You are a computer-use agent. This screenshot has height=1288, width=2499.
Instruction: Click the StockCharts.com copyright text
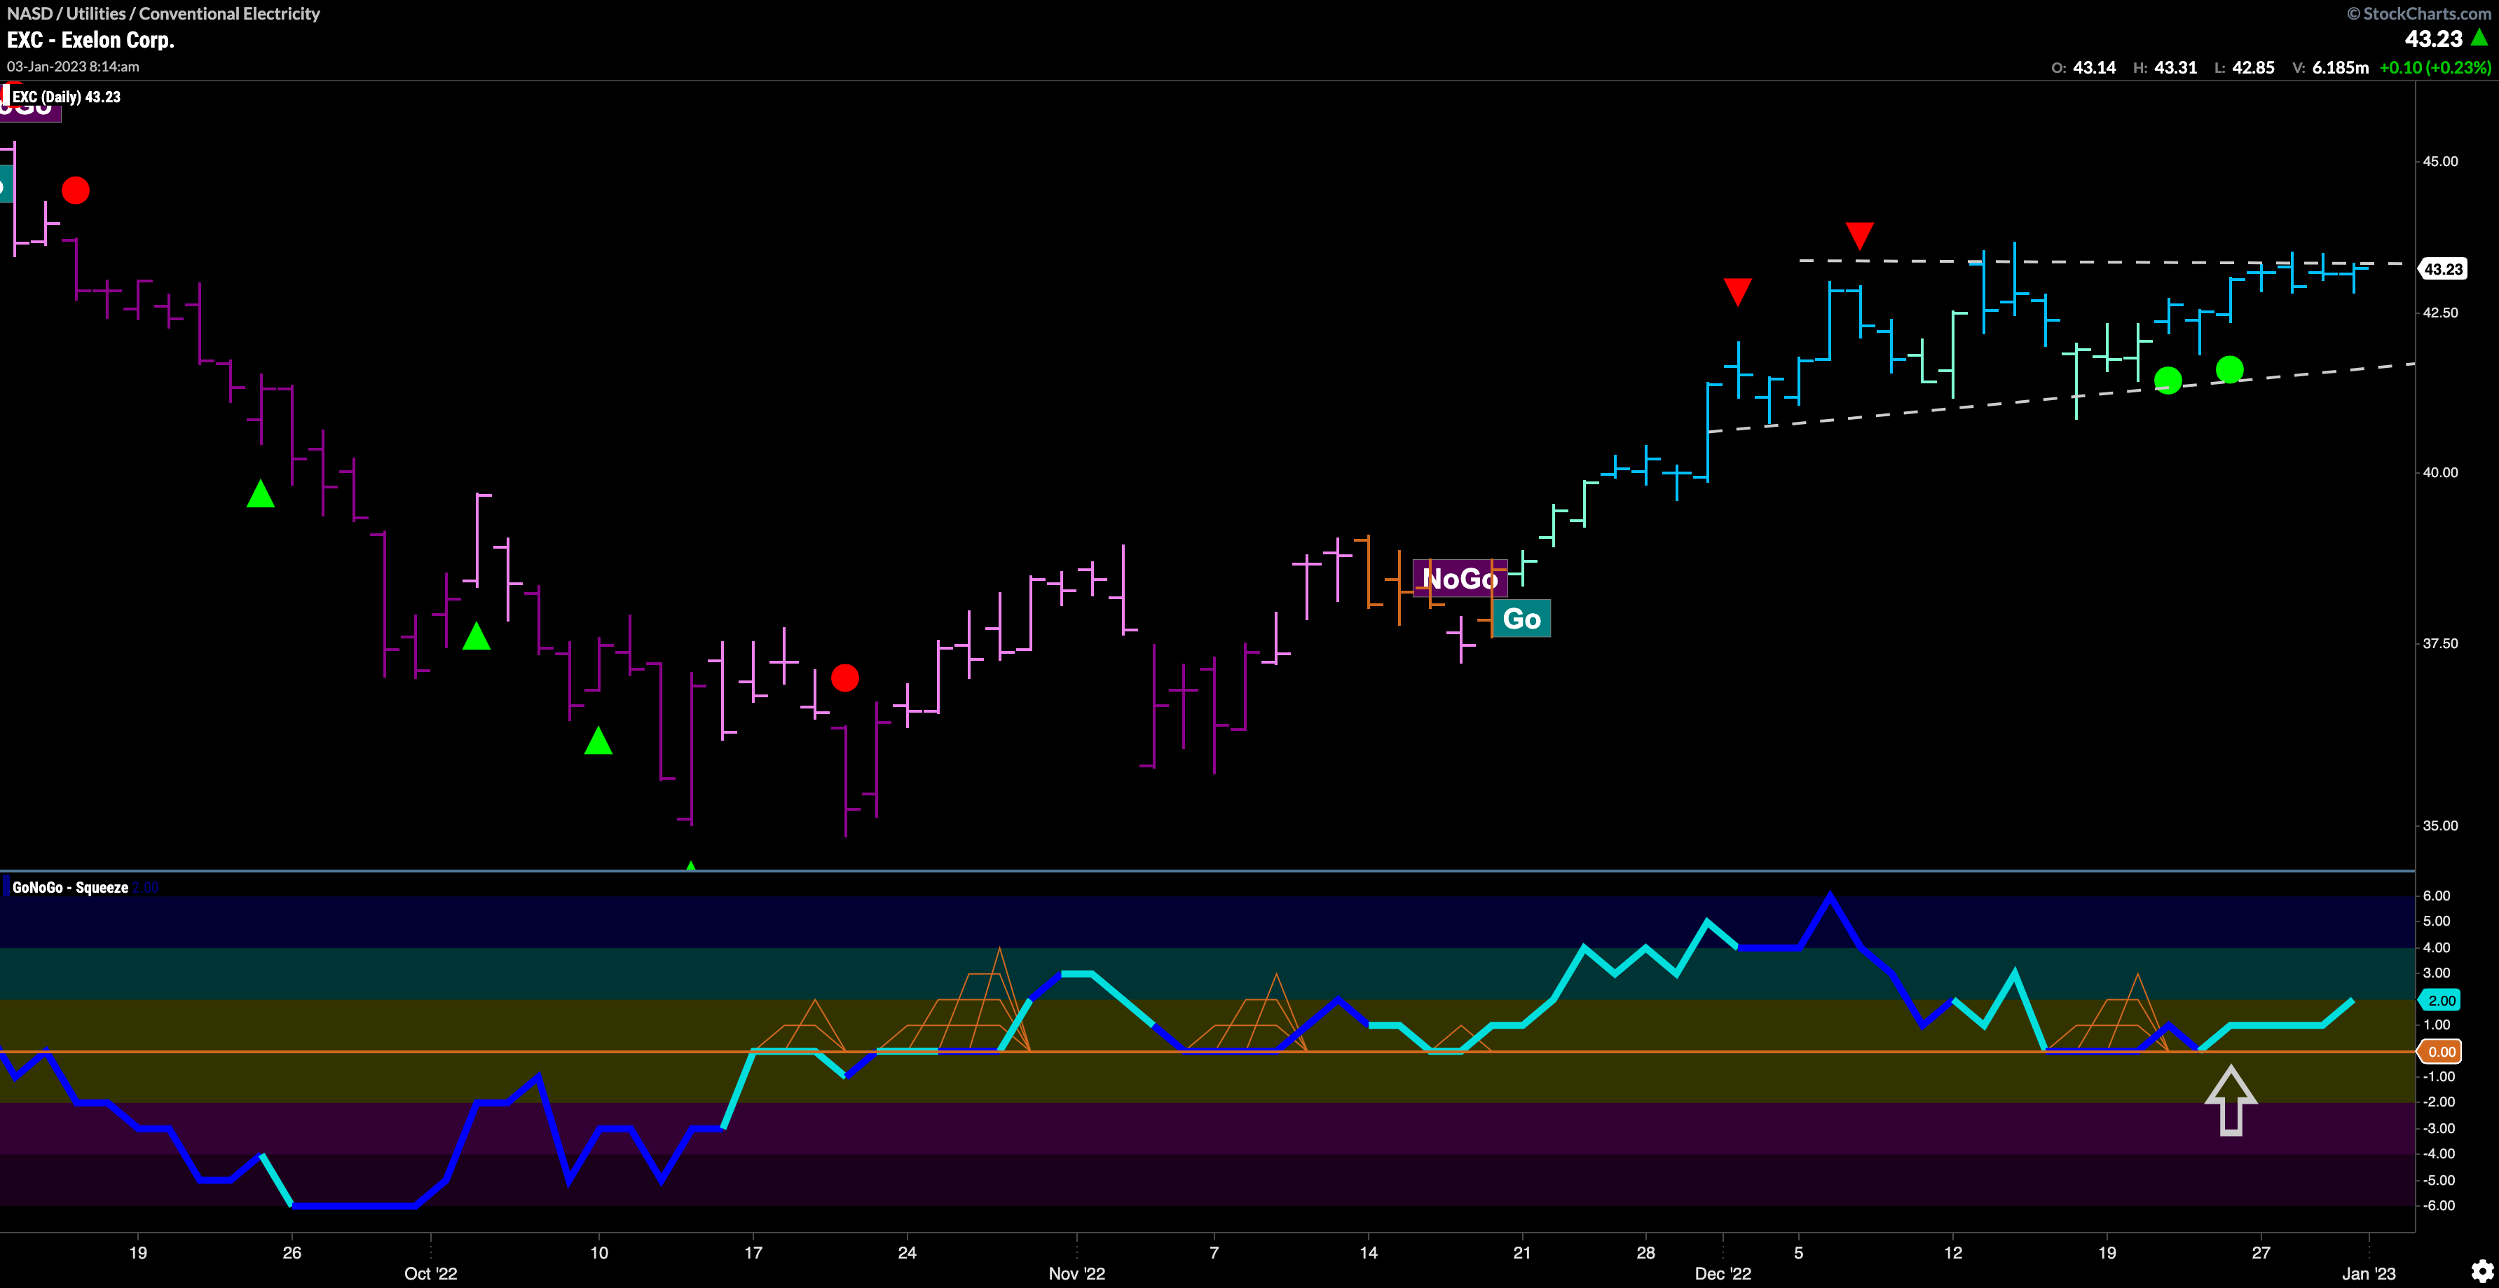[x=2418, y=13]
